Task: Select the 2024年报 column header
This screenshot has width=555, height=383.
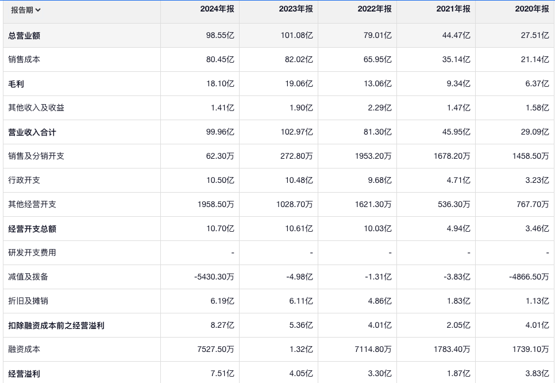Action: 217,9
